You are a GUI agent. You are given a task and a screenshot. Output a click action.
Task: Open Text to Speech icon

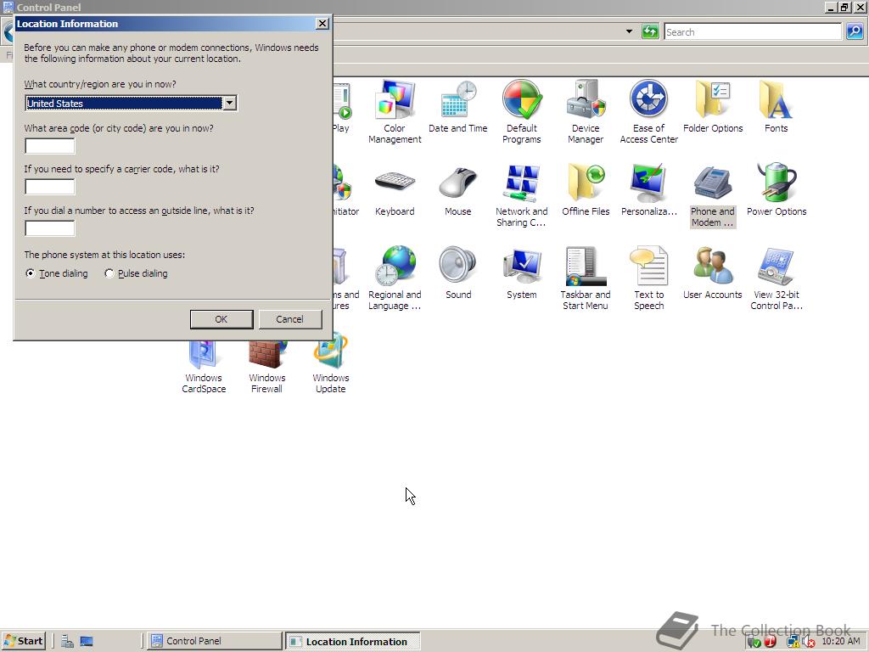[649, 278]
